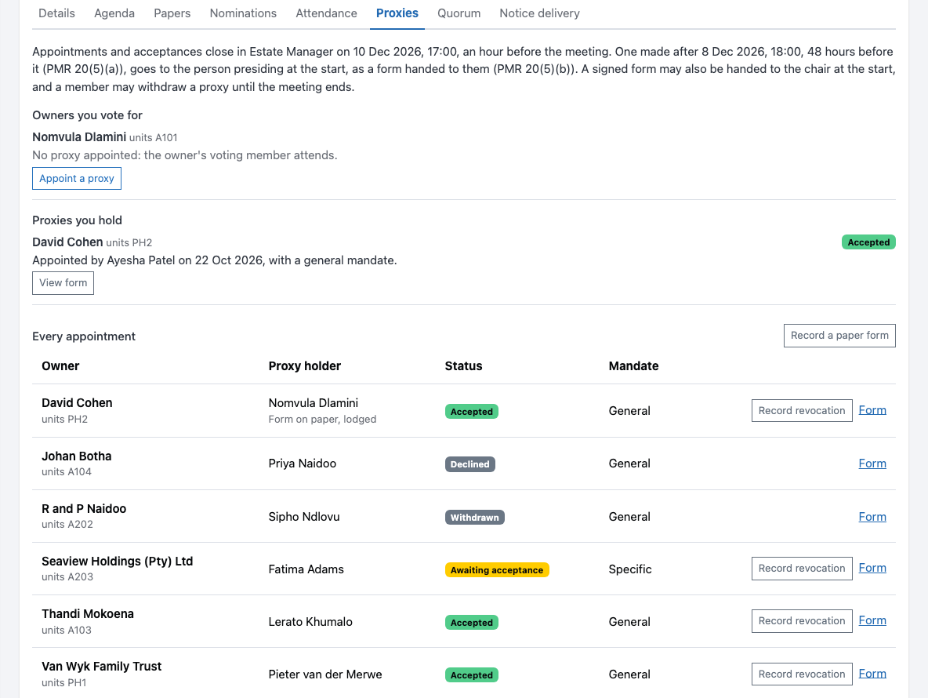Click proxy holder Pieter van der Merwe
Screen dimensions: 928x698
[325, 674]
